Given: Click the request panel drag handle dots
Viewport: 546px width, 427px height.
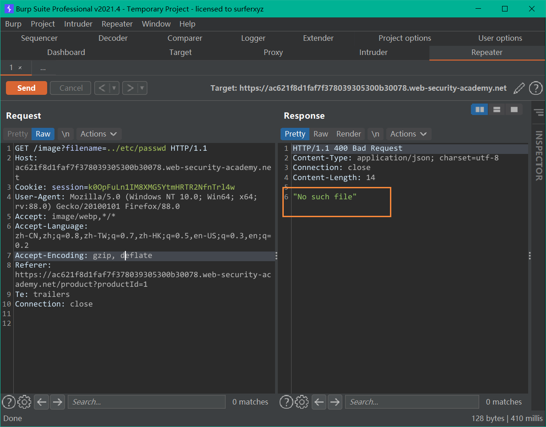Looking at the screenshot, I should coord(276,256).
